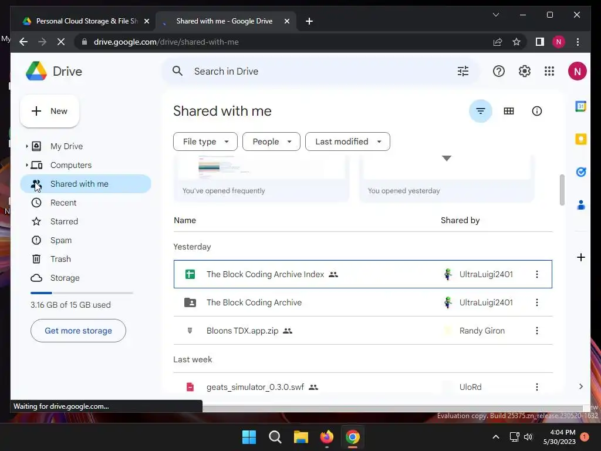Open more actions for geats_simulator_0.3.0.swf
This screenshot has width=601, height=451.
pyautogui.click(x=536, y=387)
